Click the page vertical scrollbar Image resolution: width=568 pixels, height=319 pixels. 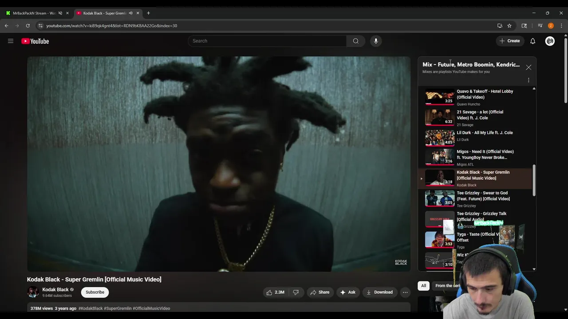pyautogui.click(x=565, y=71)
